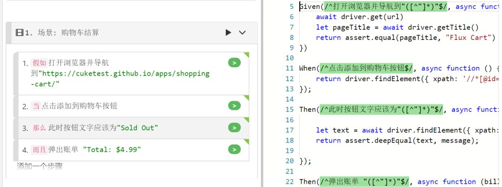Click green arrow on the 弹出账单 step
The width and height of the screenshot is (502, 187).
(234, 149)
